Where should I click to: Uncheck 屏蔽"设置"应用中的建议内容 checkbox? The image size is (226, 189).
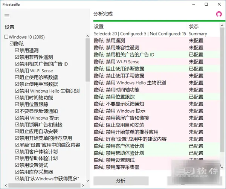pos(17,145)
